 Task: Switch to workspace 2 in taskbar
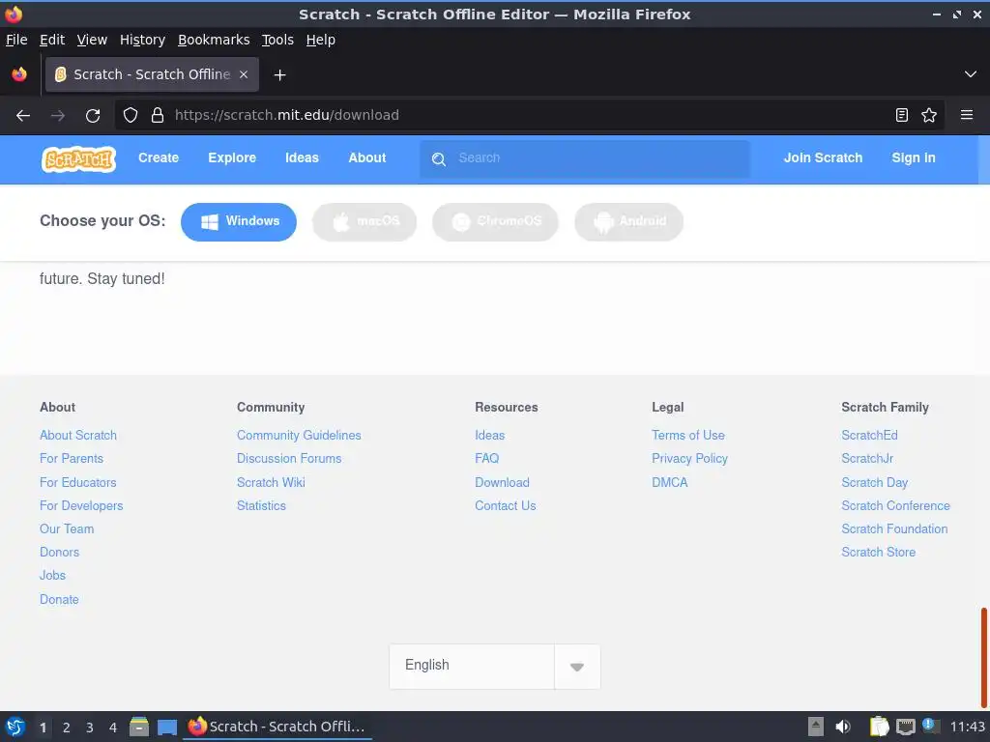[x=67, y=728]
